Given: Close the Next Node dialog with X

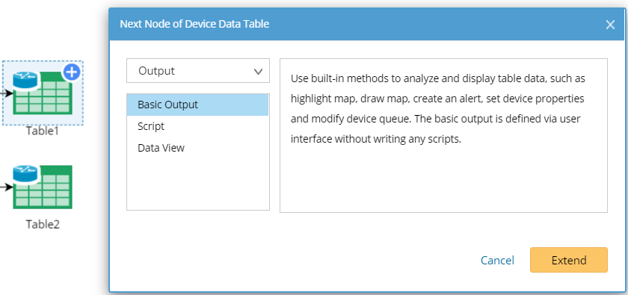Looking at the screenshot, I should pos(610,25).
